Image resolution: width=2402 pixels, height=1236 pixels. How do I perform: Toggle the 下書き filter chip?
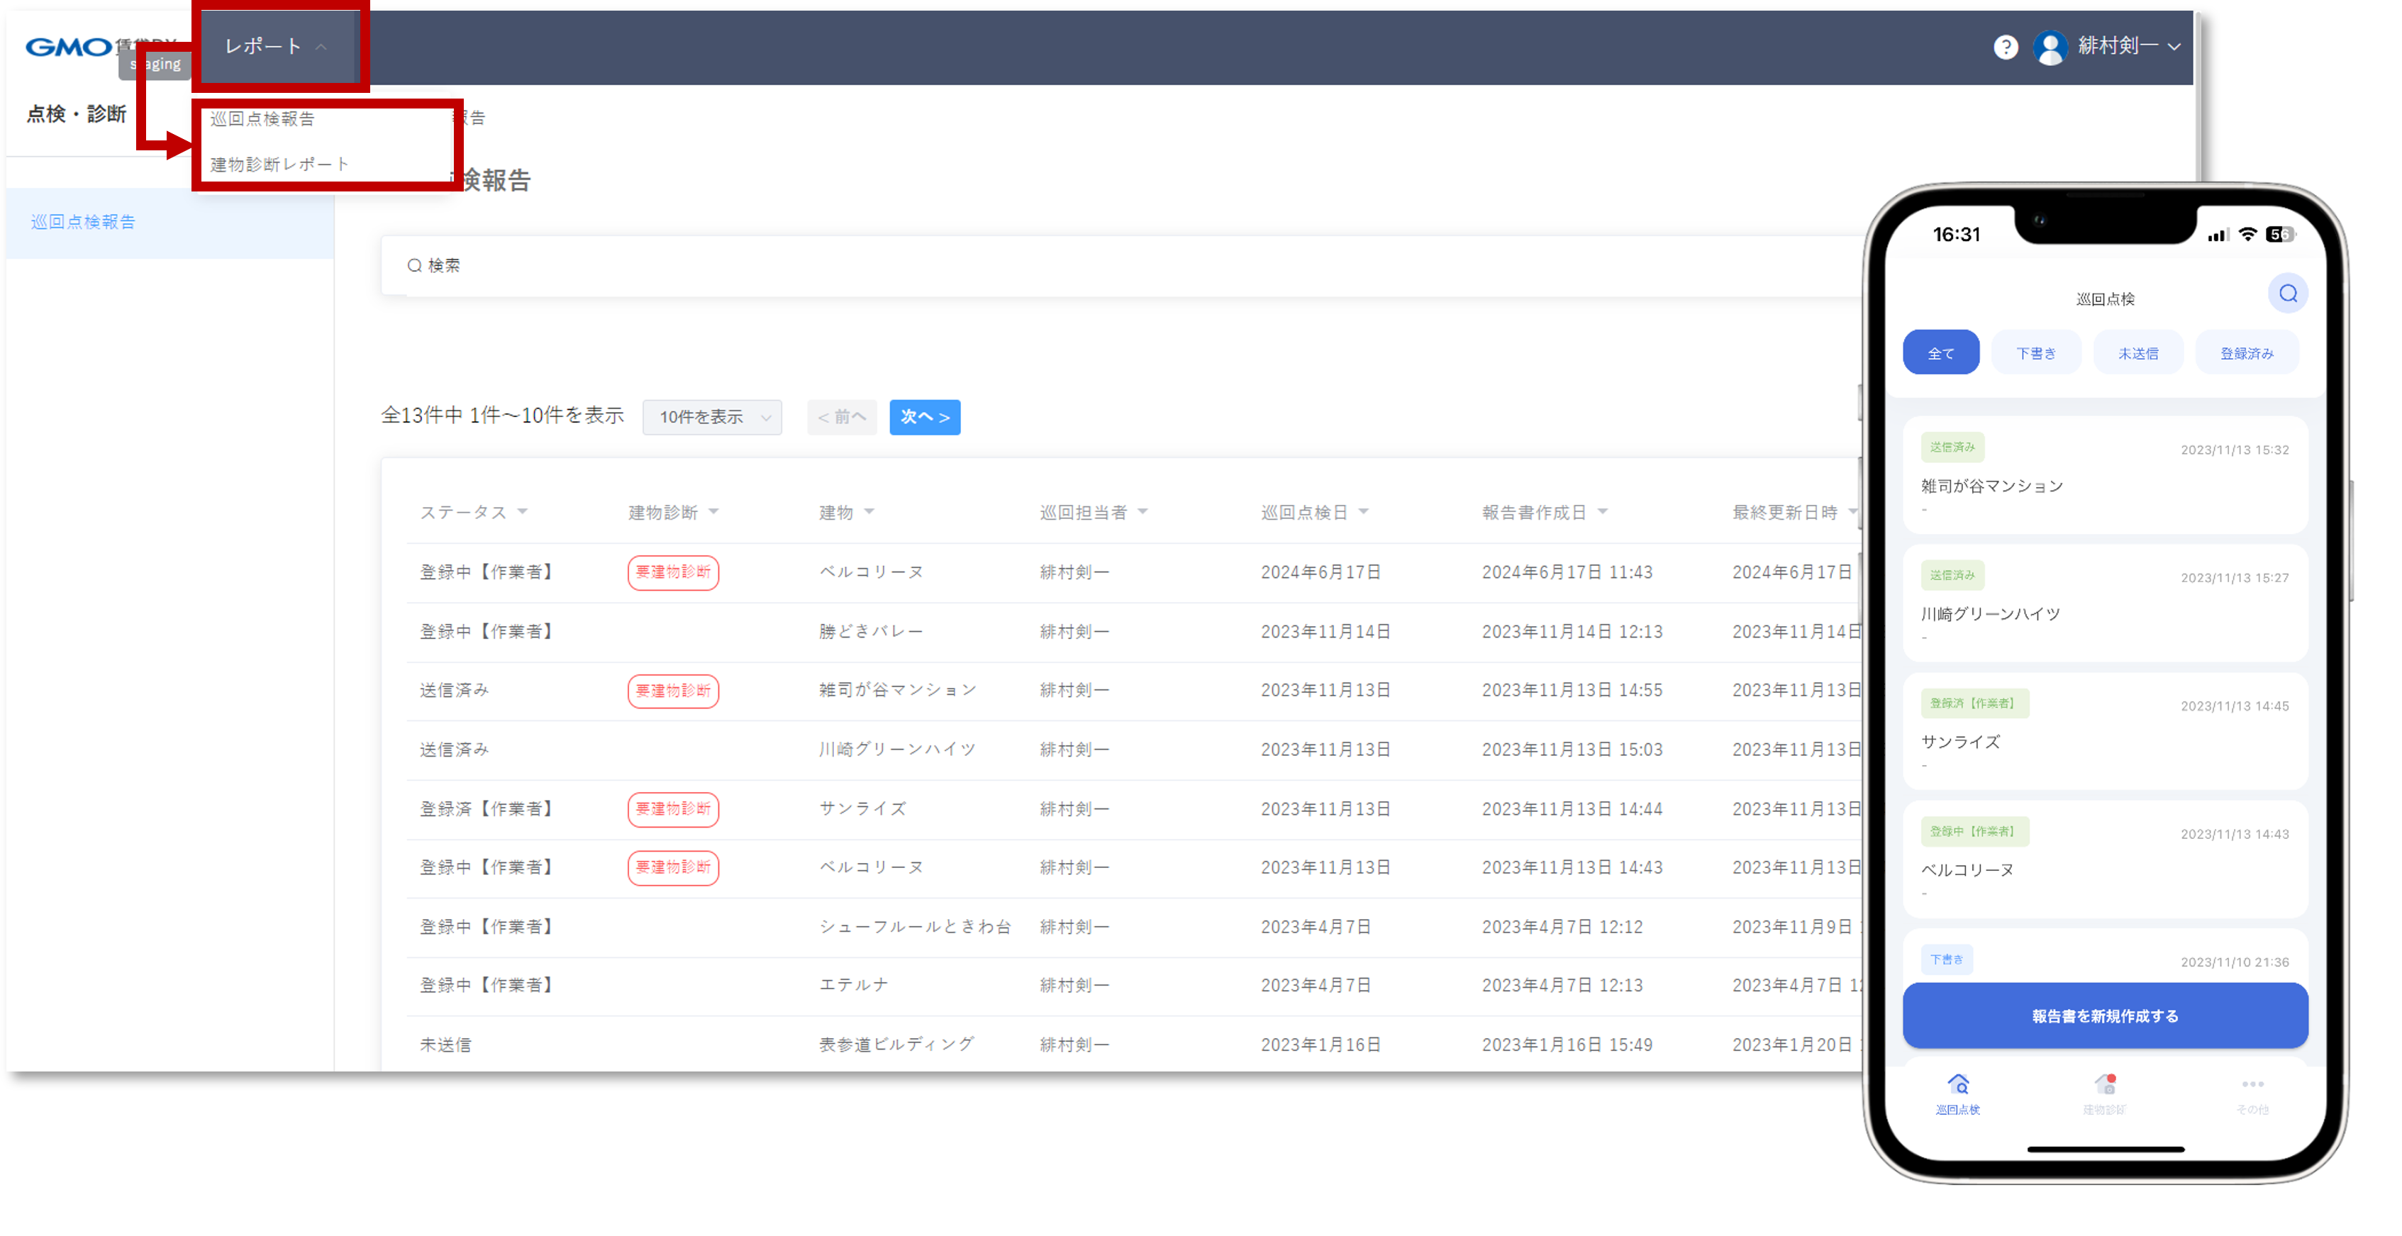(x=2035, y=352)
